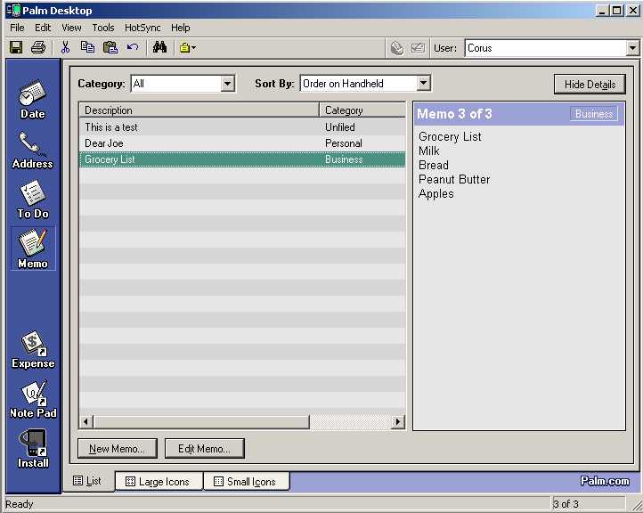Open the Install tool icon
The width and height of the screenshot is (643, 513).
coord(33,449)
